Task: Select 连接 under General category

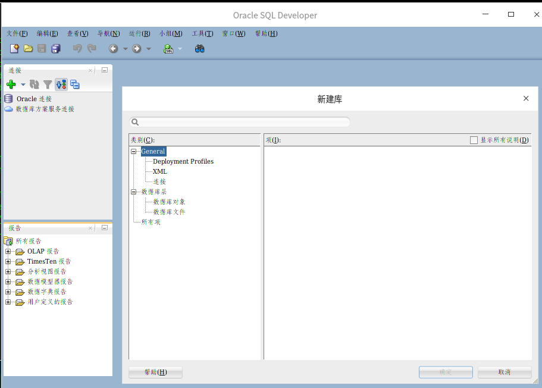Action: coord(159,182)
